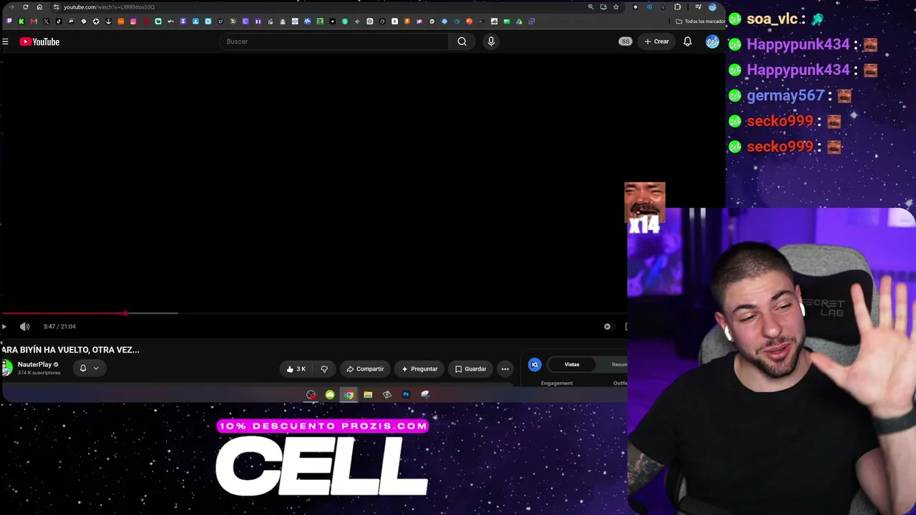
Task: Click the Compartir share button
Action: click(x=365, y=369)
